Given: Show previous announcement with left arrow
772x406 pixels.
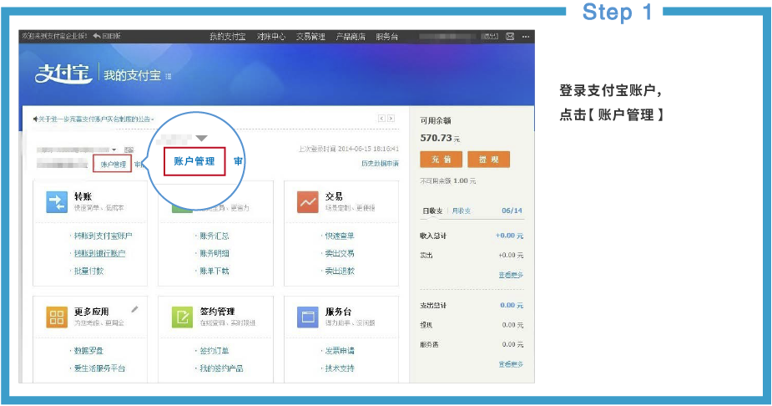Looking at the screenshot, I should pyautogui.click(x=381, y=119).
